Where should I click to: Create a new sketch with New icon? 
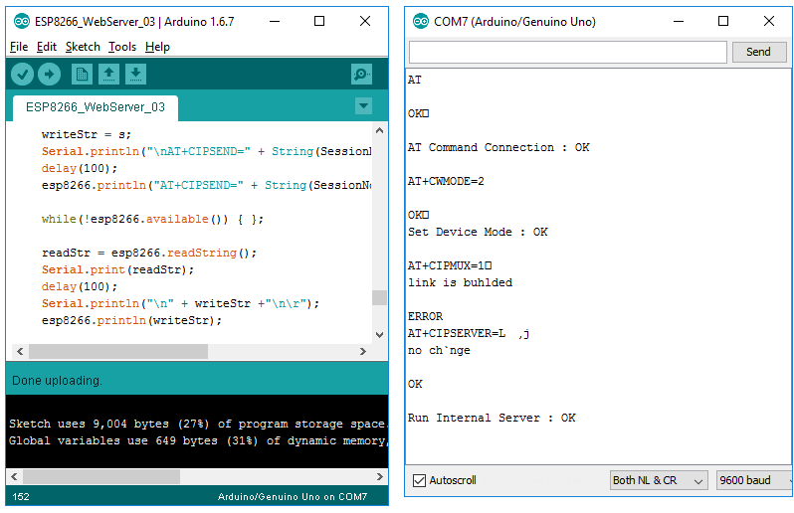[82, 75]
